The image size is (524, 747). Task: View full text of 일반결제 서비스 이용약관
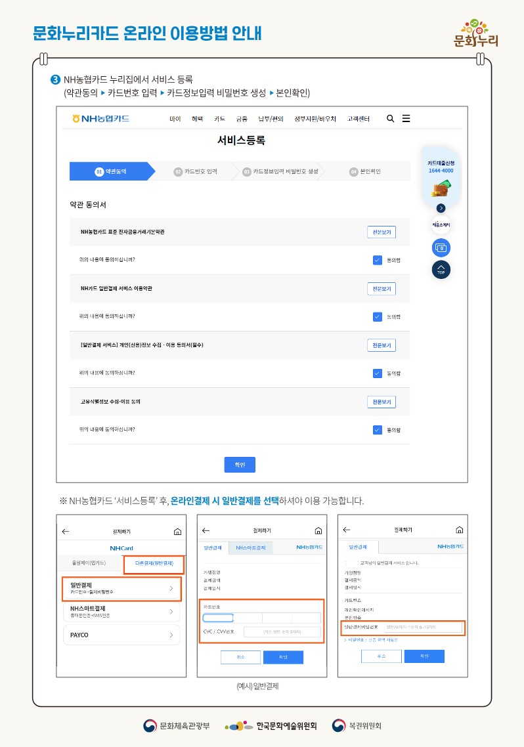pyautogui.click(x=382, y=289)
